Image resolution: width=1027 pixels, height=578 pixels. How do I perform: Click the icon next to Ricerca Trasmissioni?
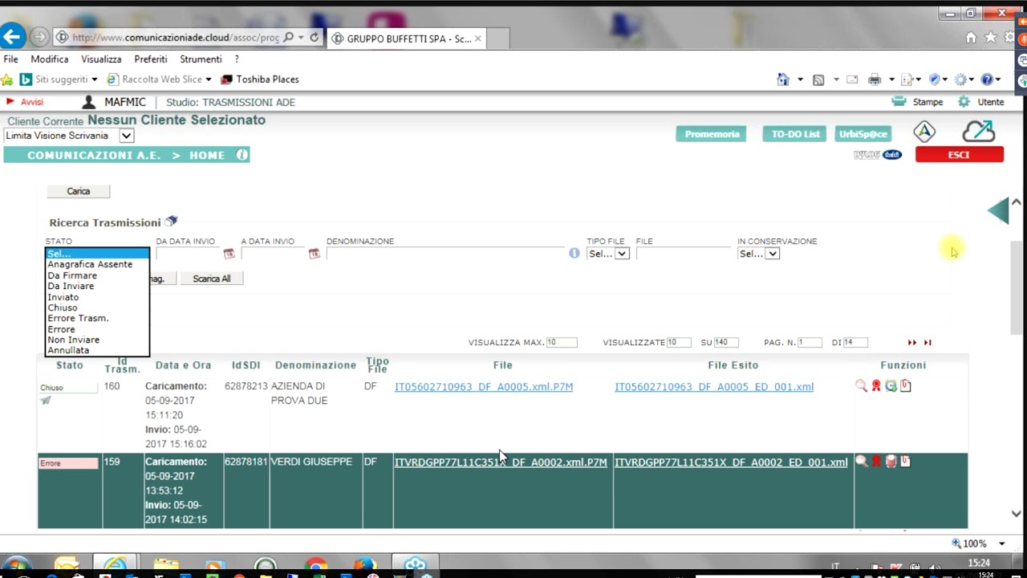pyautogui.click(x=171, y=221)
